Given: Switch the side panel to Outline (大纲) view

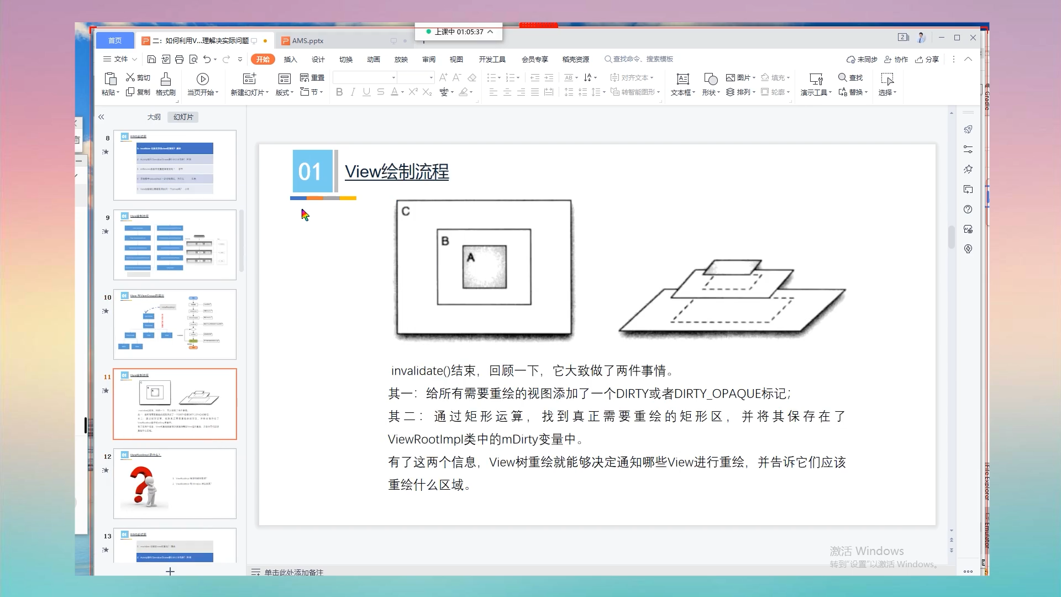Looking at the screenshot, I should [x=154, y=117].
